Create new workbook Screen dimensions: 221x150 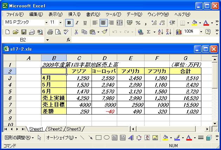point(8,32)
